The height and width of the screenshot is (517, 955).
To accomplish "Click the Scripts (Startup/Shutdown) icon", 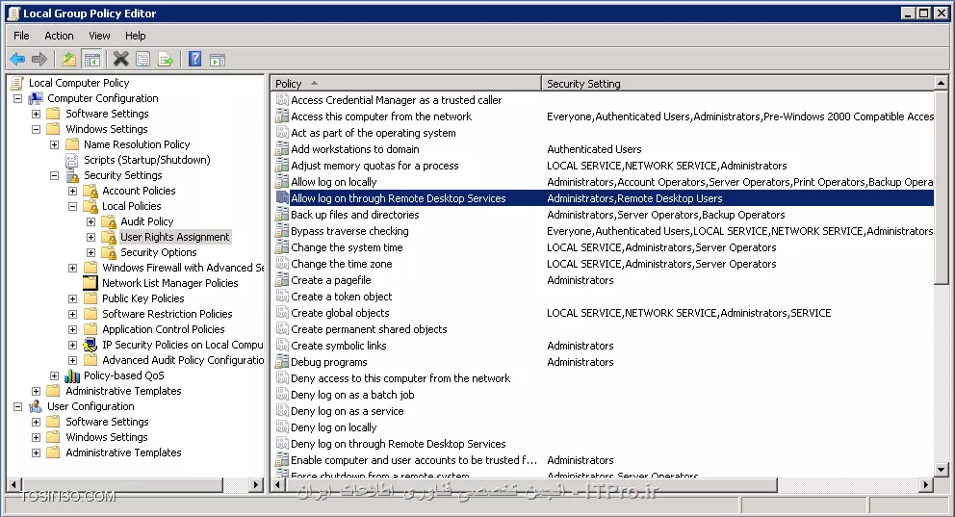I will [x=72, y=160].
